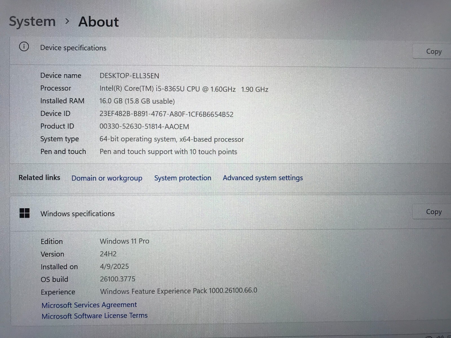
Task: Select the Windows 11 Pro edition value
Action: click(x=125, y=241)
